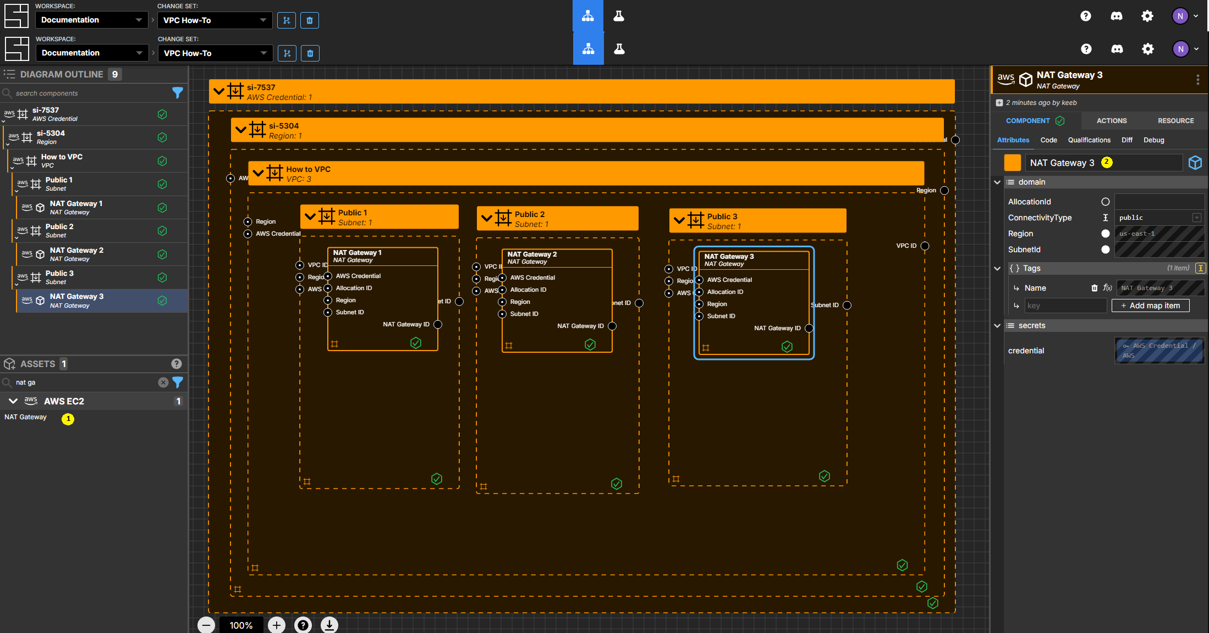1209x633 pixels.
Task: Collapse the si-7537 AWS Credential container
Action: coord(221,91)
